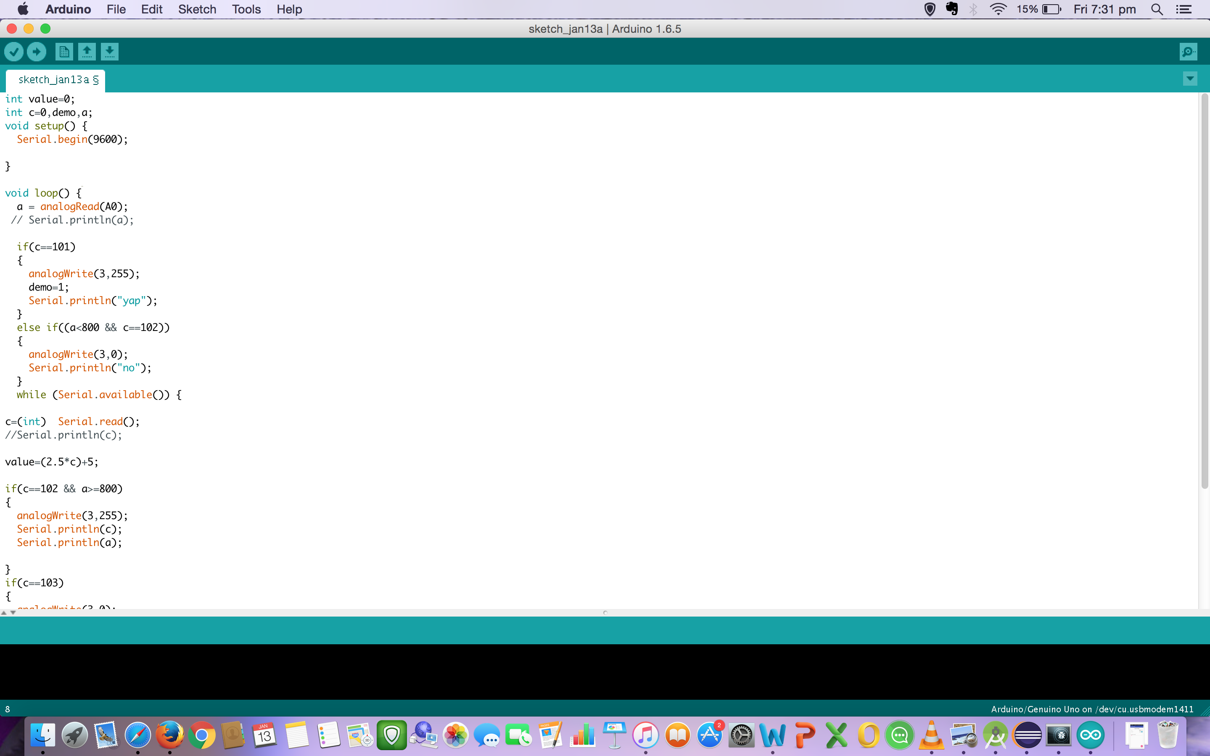Click the line 'if(c==101)'
Viewport: 1210px width, 756px height.
pos(46,247)
